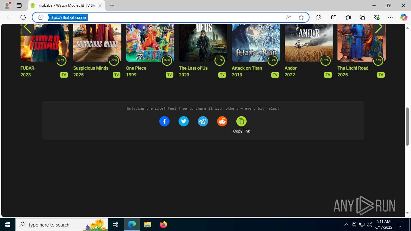Open the Favorites list
The height and width of the screenshot is (231, 411).
(x=348, y=17)
